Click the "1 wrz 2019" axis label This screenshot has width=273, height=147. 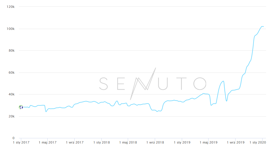tap(235, 143)
